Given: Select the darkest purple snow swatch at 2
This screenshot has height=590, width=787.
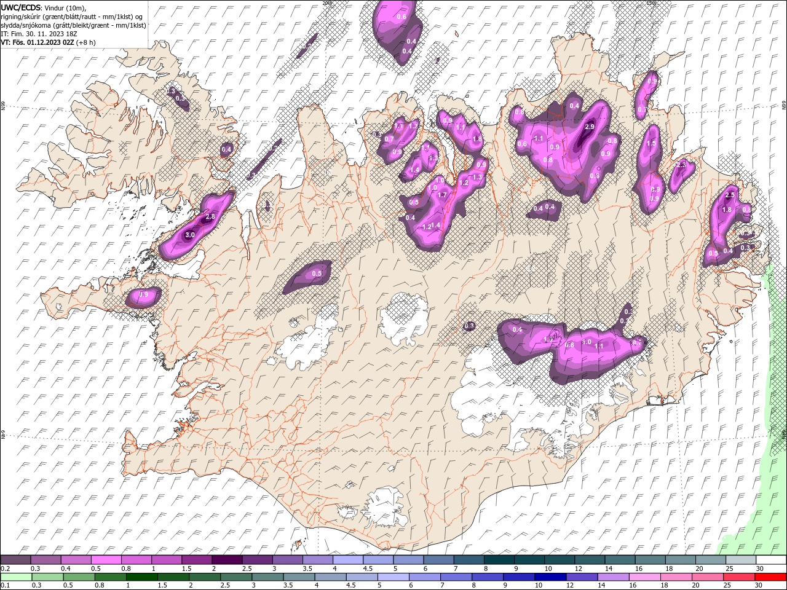Looking at the screenshot, I should (227, 560).
